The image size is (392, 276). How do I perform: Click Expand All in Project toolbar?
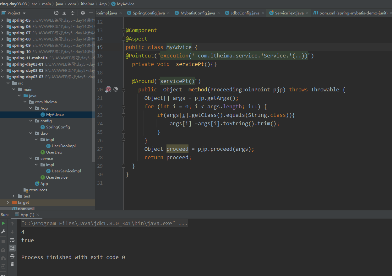[x=64, y=13]
